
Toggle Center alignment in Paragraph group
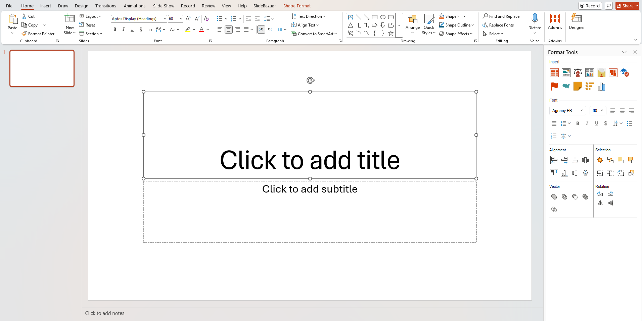pyautogui.click(x=229, y=30)
